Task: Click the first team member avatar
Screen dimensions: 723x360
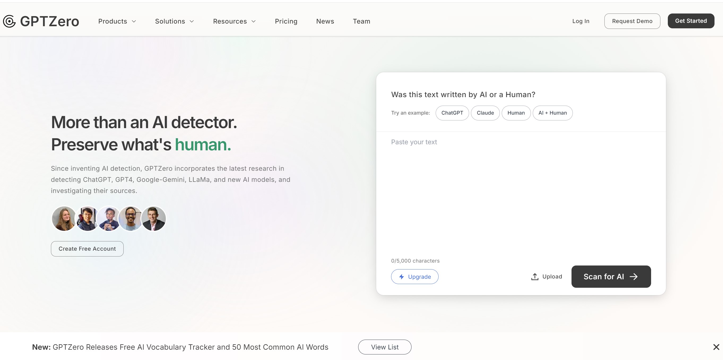Action: [64, 219]
